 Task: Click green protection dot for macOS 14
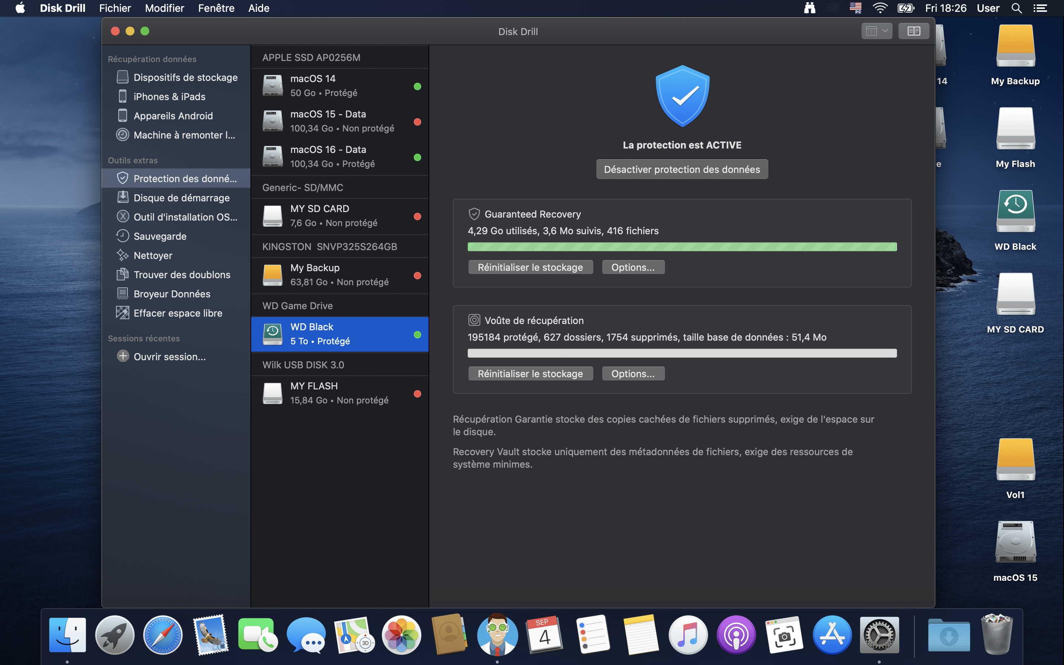(417, 87)
